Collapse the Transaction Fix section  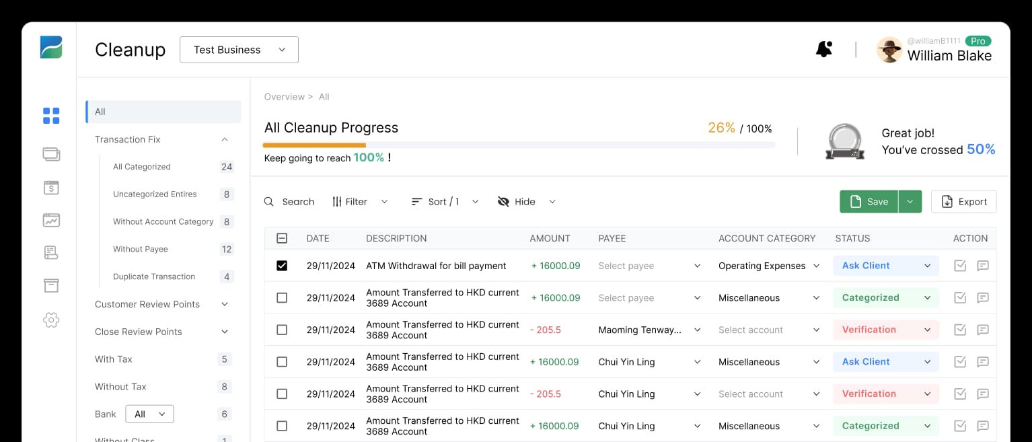224,139
